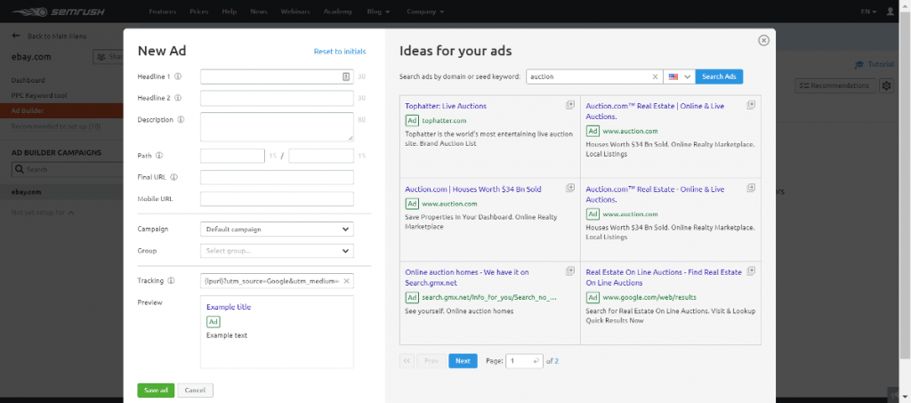Select PPC Keyword tool in sidebar
Screen dimensions: 911x403
37,95
